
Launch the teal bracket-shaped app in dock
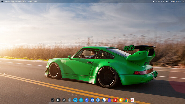point(81,100)
